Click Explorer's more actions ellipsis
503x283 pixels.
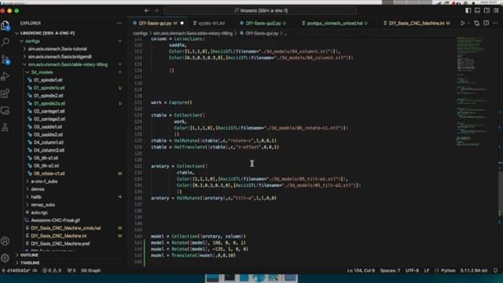(x=119, y=23)
